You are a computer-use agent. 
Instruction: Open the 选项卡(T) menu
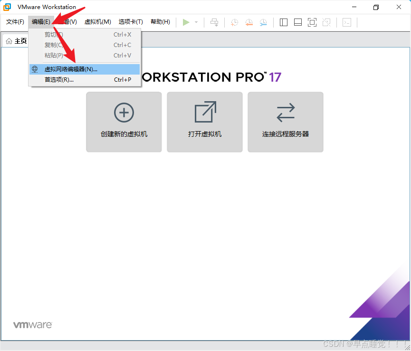point(131,22)
